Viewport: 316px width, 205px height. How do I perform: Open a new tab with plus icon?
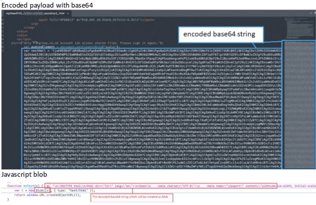[x=311, y=13]
